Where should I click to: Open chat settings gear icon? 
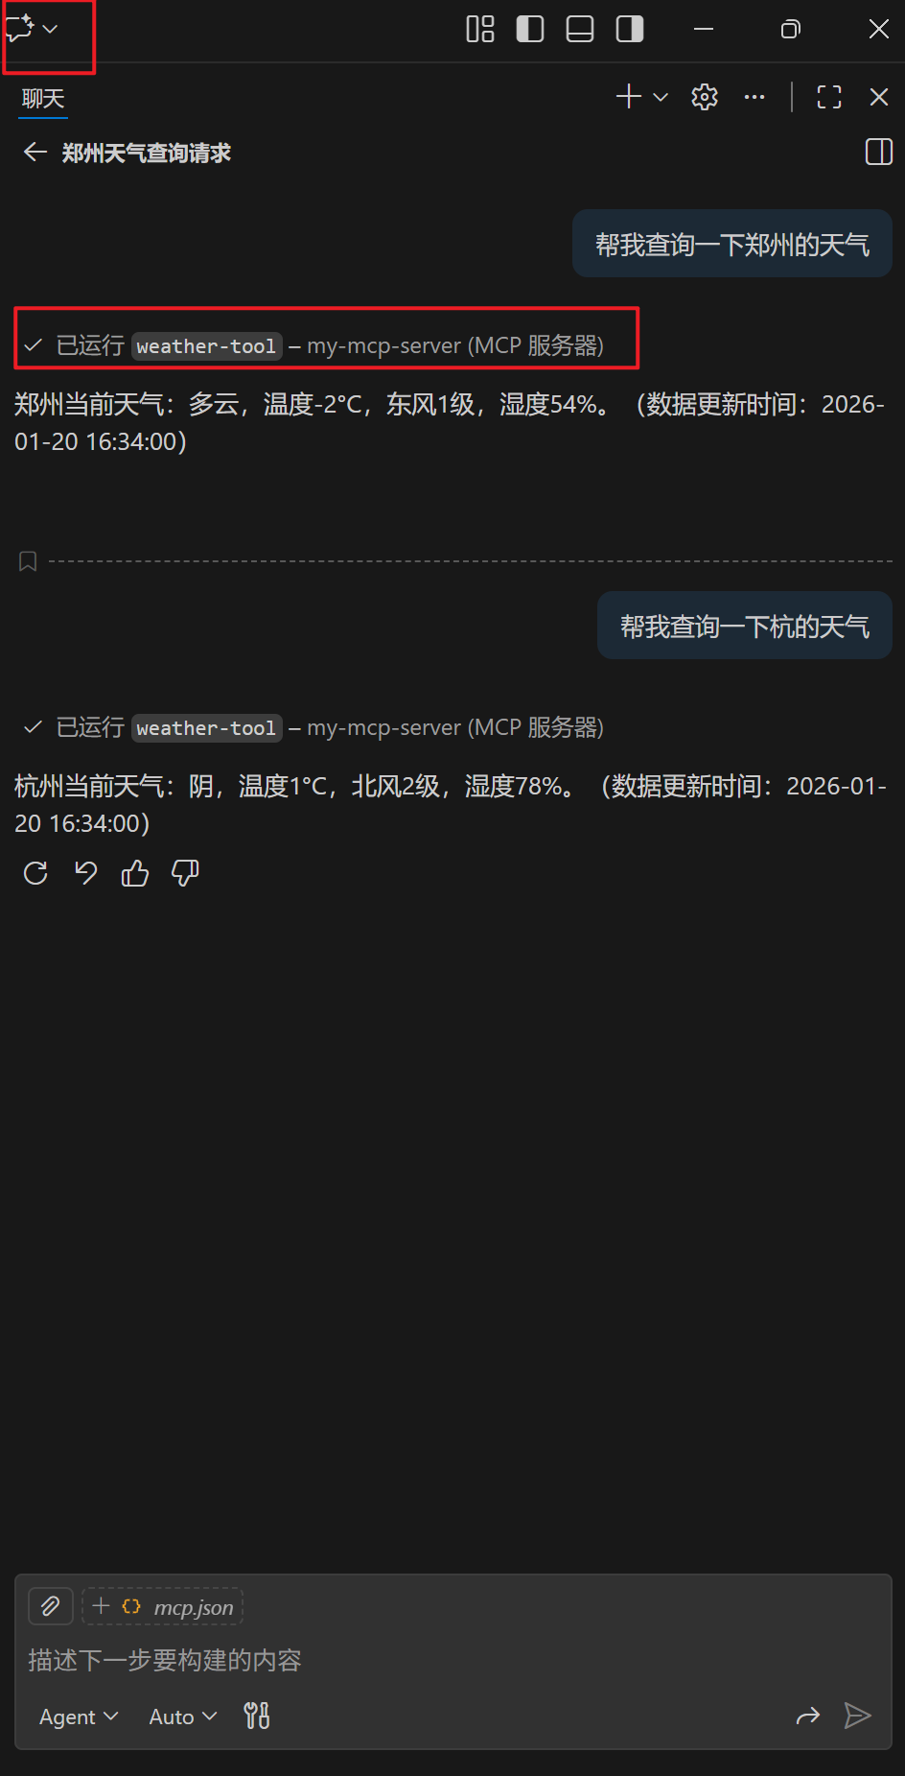click(x=705, y=97)
